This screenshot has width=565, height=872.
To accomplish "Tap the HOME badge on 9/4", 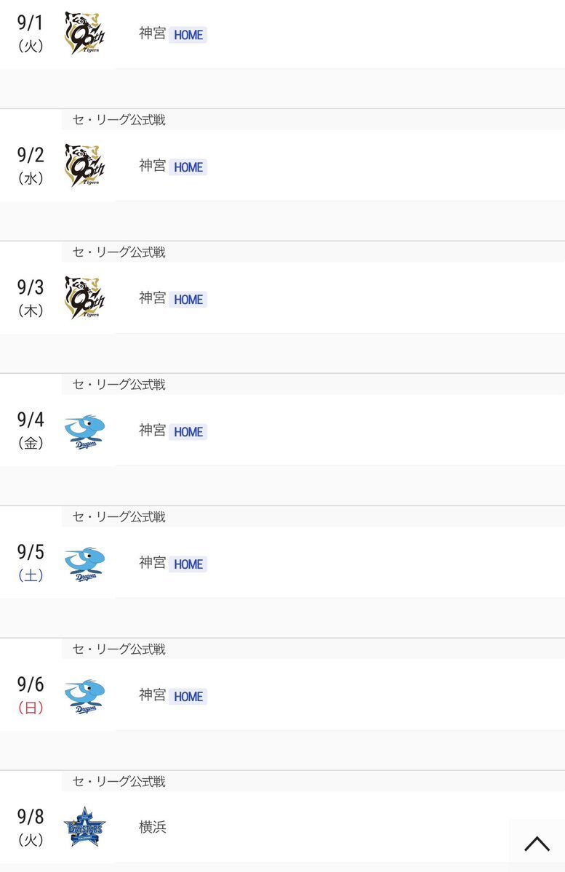I will pyautogui.click(x=188, y=432).
